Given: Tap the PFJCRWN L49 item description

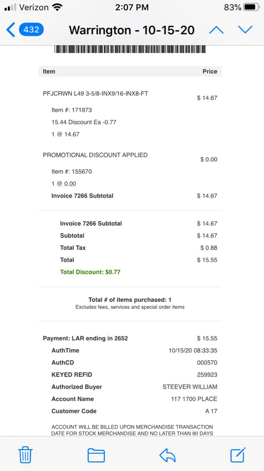Looking at the screenshot, I should [x=95, y=94].
